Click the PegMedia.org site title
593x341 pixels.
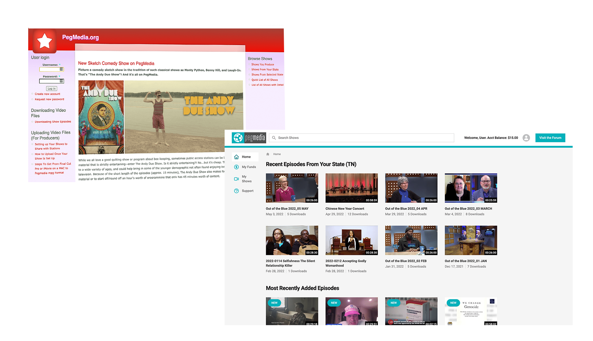click(x=80, y=37)
